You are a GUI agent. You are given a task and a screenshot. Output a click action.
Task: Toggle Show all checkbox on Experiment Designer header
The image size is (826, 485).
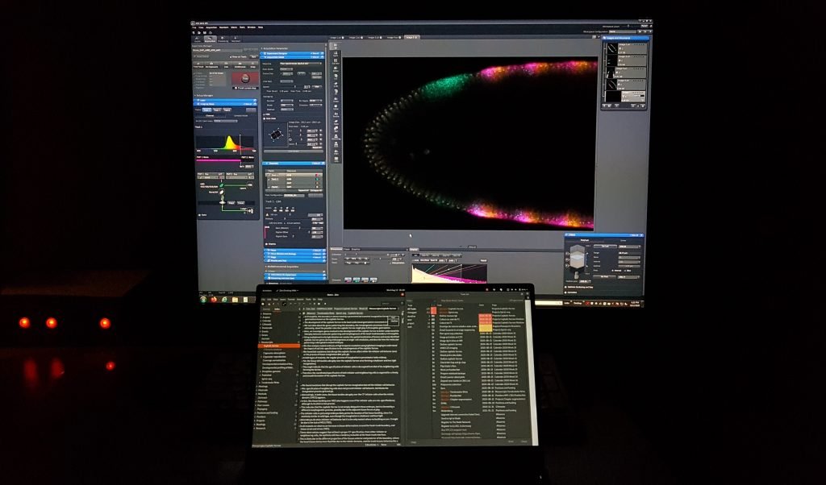pos(311,54)
